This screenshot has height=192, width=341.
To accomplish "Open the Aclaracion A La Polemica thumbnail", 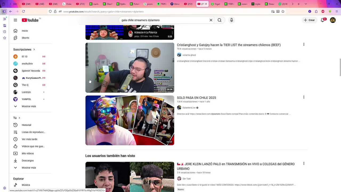I will pyautogui.click(x=130, y=33).
